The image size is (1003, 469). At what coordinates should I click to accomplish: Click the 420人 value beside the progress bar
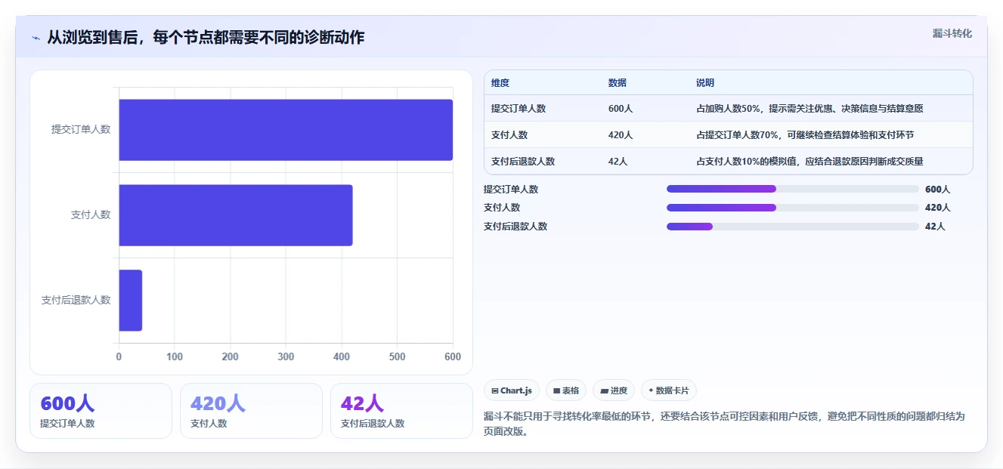pos(937,208)
